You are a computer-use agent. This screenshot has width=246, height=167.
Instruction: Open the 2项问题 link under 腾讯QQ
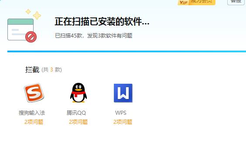click(78, 122)
